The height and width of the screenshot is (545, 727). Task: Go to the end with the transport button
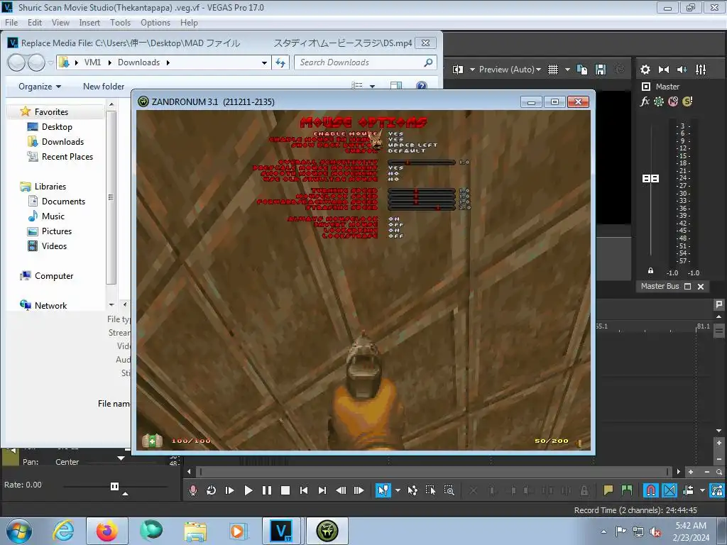[322, 490]
